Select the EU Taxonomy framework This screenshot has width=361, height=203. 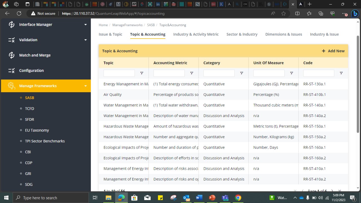coord(37,130)
